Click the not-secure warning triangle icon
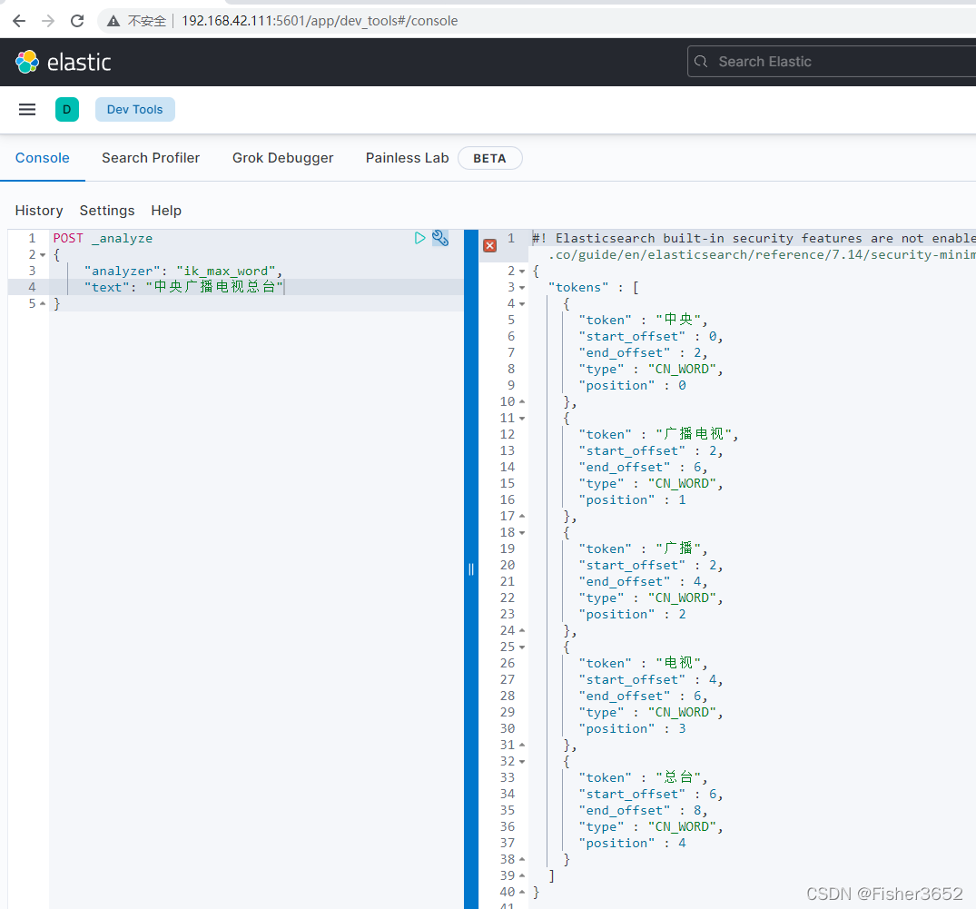The height and width of the screenshot is (909, 976). tap(113, 21)
